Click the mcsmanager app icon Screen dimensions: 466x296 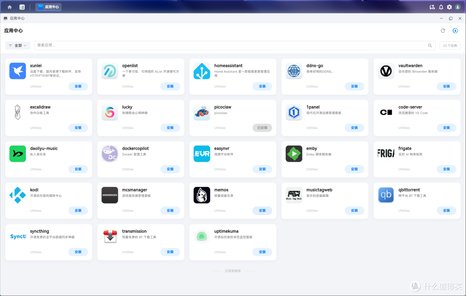click(x=110, y=195)
